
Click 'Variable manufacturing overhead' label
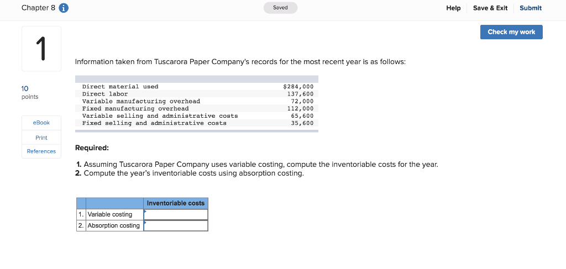(141, 101)
